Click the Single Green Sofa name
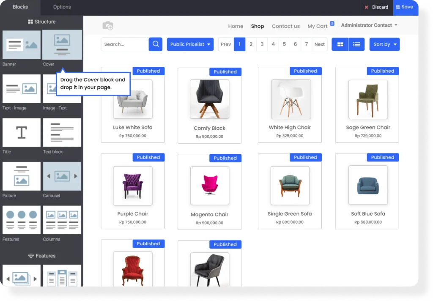 [x=290, y=214]
